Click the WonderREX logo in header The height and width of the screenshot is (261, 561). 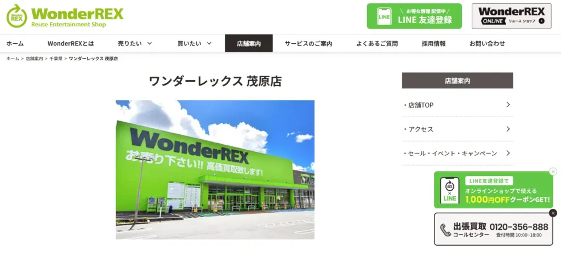65,16
